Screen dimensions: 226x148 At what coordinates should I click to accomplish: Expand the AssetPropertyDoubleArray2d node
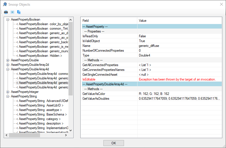[8, 65]
